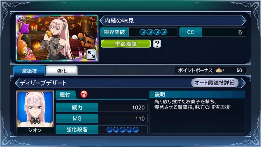
Task: Open the Halloween card illustration thumbnail
Action: coord(57,38)
